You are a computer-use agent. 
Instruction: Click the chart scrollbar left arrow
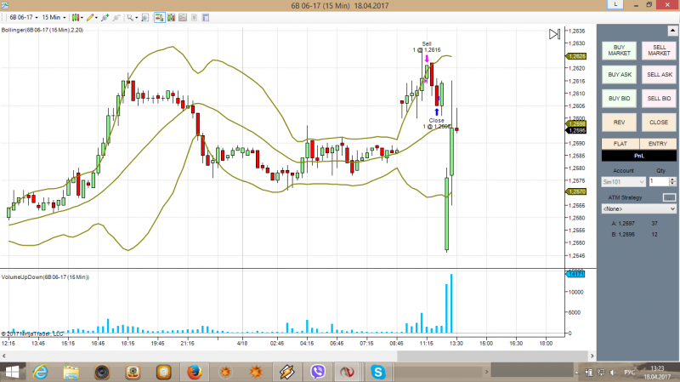tap(4, 356)
